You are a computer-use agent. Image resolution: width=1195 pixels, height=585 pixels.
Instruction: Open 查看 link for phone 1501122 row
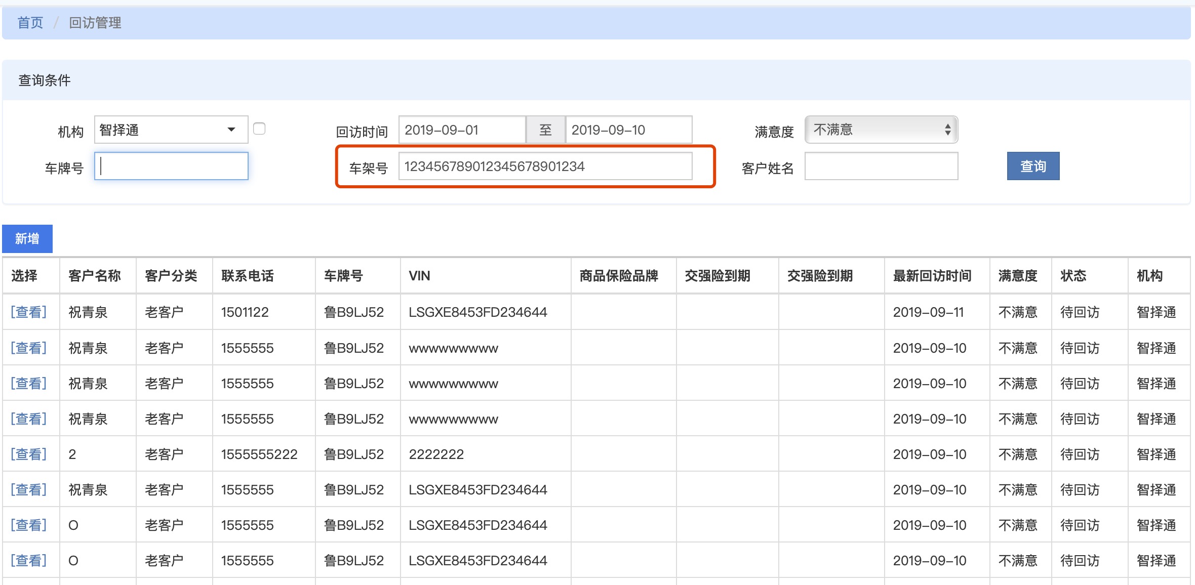point(29,312)
